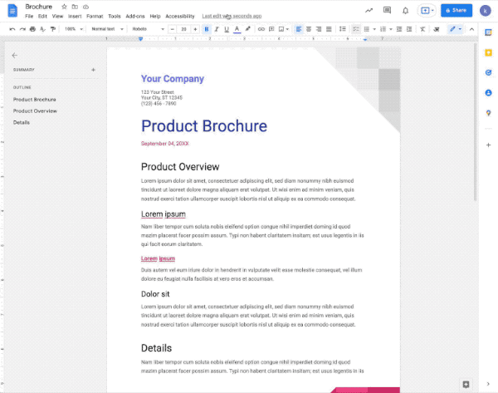Open comment history
This screenshot has height=393, width=498.
pos(387,11)
